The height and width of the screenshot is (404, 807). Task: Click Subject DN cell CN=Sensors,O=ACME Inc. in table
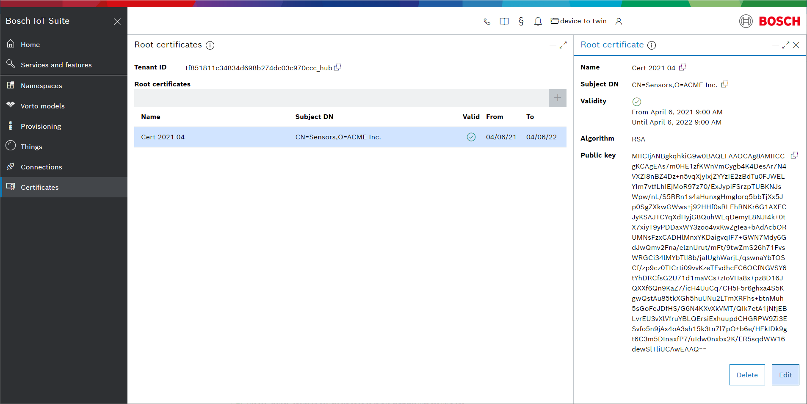click(338, 137)
